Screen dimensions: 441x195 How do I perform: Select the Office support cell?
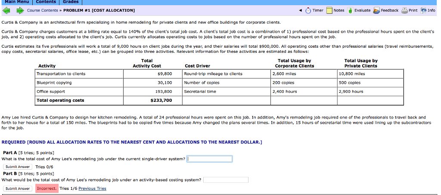click(x=79, y=91)
